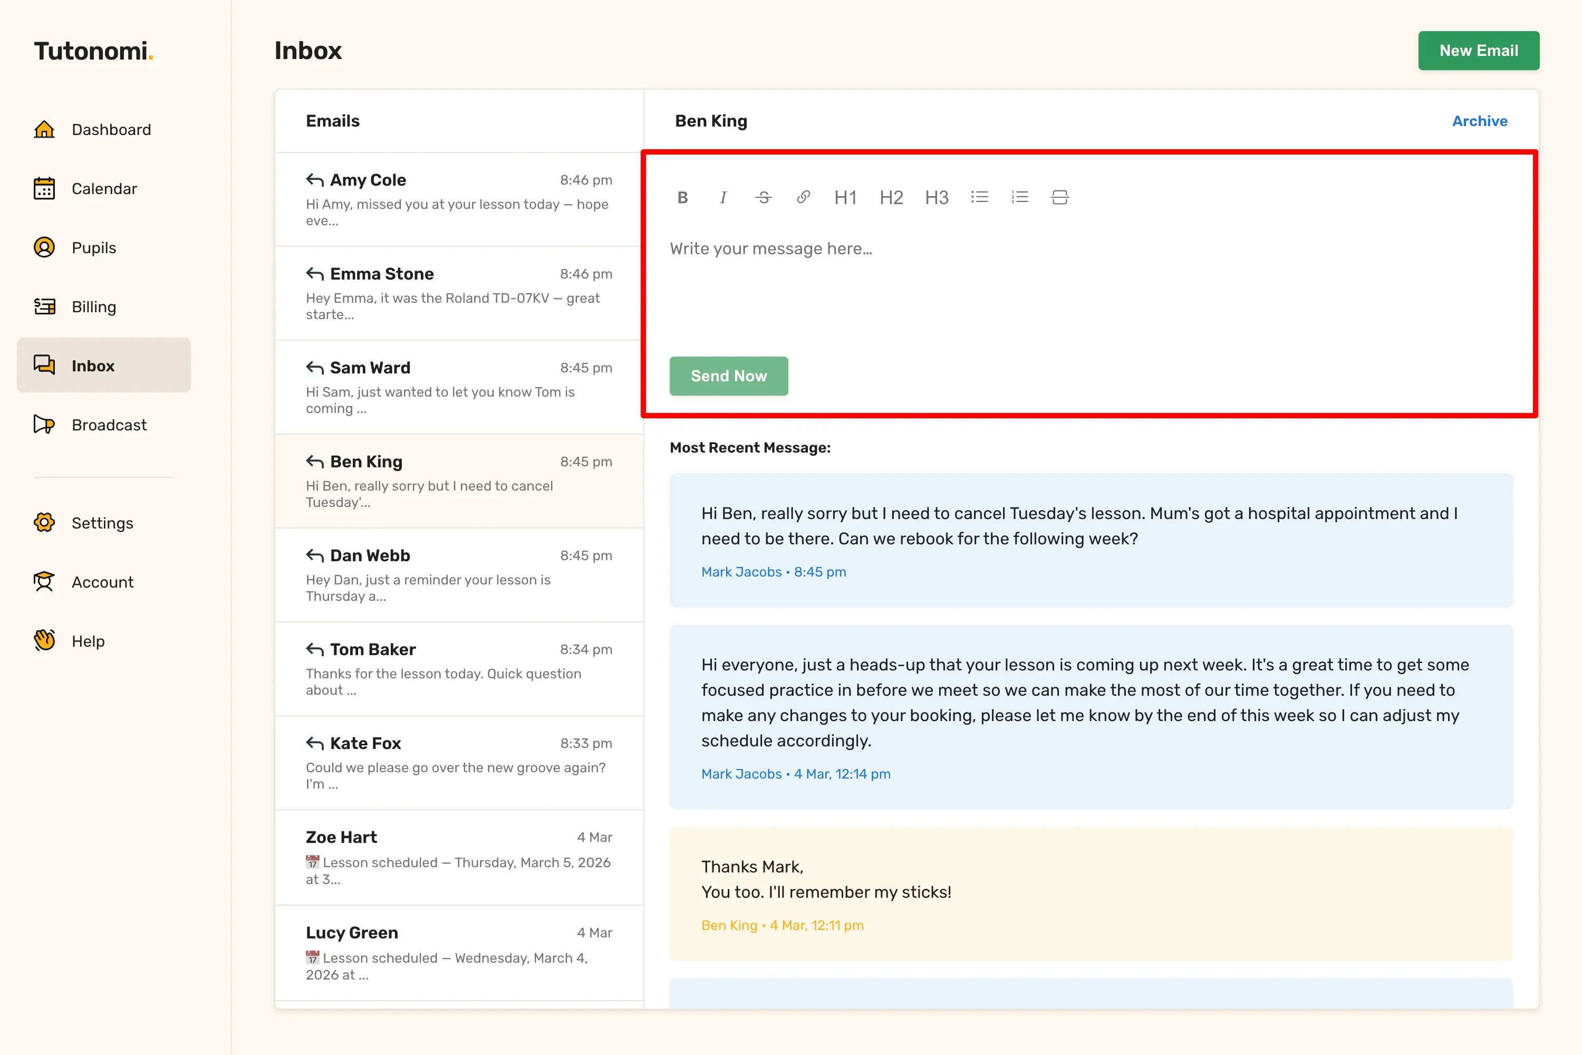Insert horizontal divider in message
This screenshot has height=1055, width=1582.
[x=1059, y=197]
